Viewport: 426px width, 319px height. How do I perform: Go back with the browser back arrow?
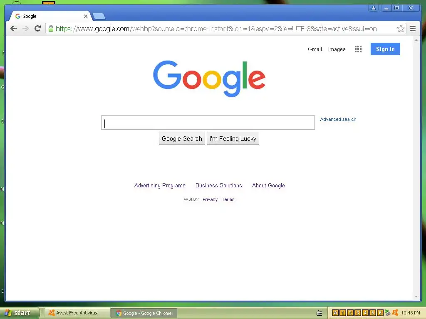coord(13,29)
